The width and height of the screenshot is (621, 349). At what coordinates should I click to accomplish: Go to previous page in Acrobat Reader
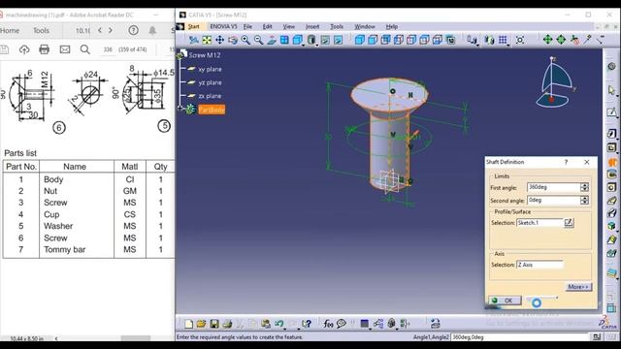coord(100,30)
